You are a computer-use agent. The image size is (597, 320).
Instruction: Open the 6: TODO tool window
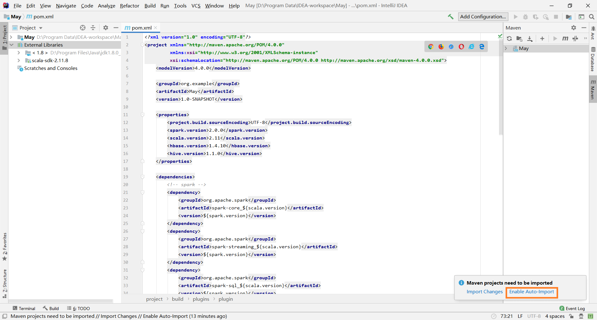pos(78,309)
